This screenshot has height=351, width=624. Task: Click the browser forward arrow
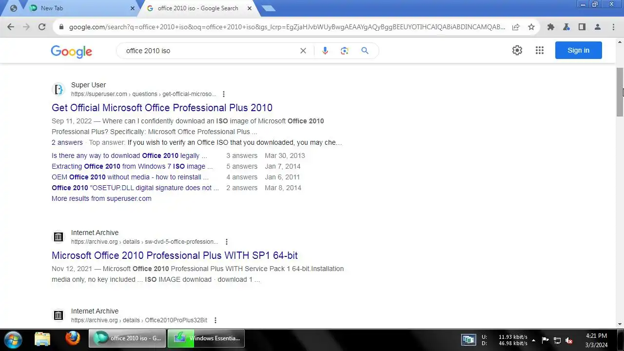pyautogui.click(x=26, y=27)
